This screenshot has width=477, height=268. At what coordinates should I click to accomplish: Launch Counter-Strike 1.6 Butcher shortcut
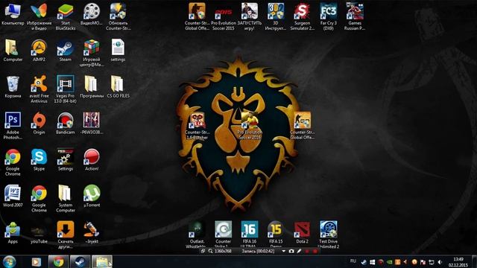tap(197, 126)
